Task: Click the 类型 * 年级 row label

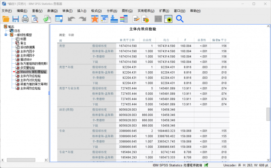Action: (x=66, y=67)
